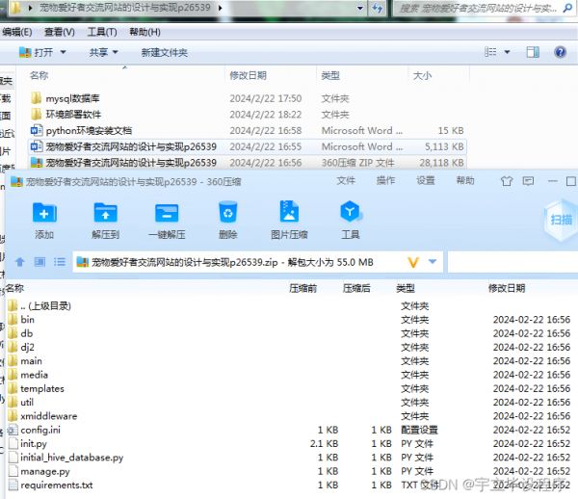Viewport: 578px width, 499px height.
Task: Open the 设置 menu in 360压缩
Action: click(426, 180)
